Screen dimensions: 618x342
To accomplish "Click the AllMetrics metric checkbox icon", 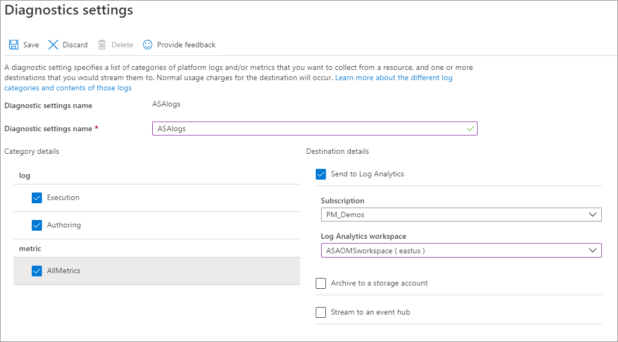I will pos(37,271).
